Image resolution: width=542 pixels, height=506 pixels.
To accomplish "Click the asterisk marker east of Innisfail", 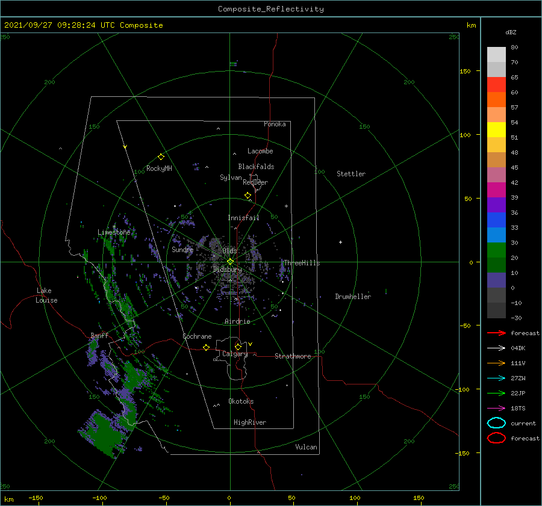I will point(286,206).
